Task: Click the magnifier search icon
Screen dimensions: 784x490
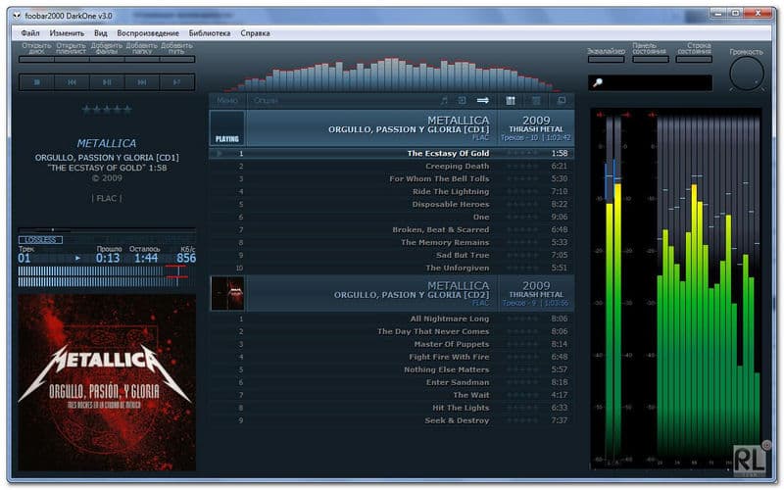Action: pyautogui.click(x=598, y=83)
